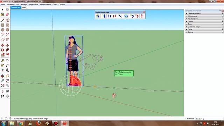Open the Файл menu

(3, 5)
